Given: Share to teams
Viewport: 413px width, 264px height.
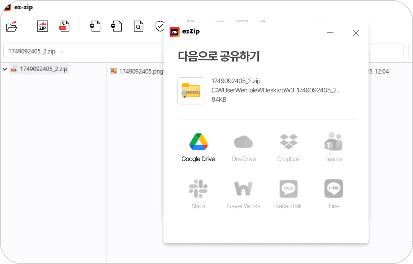Looking at the screenshot, I should (334, 147).
